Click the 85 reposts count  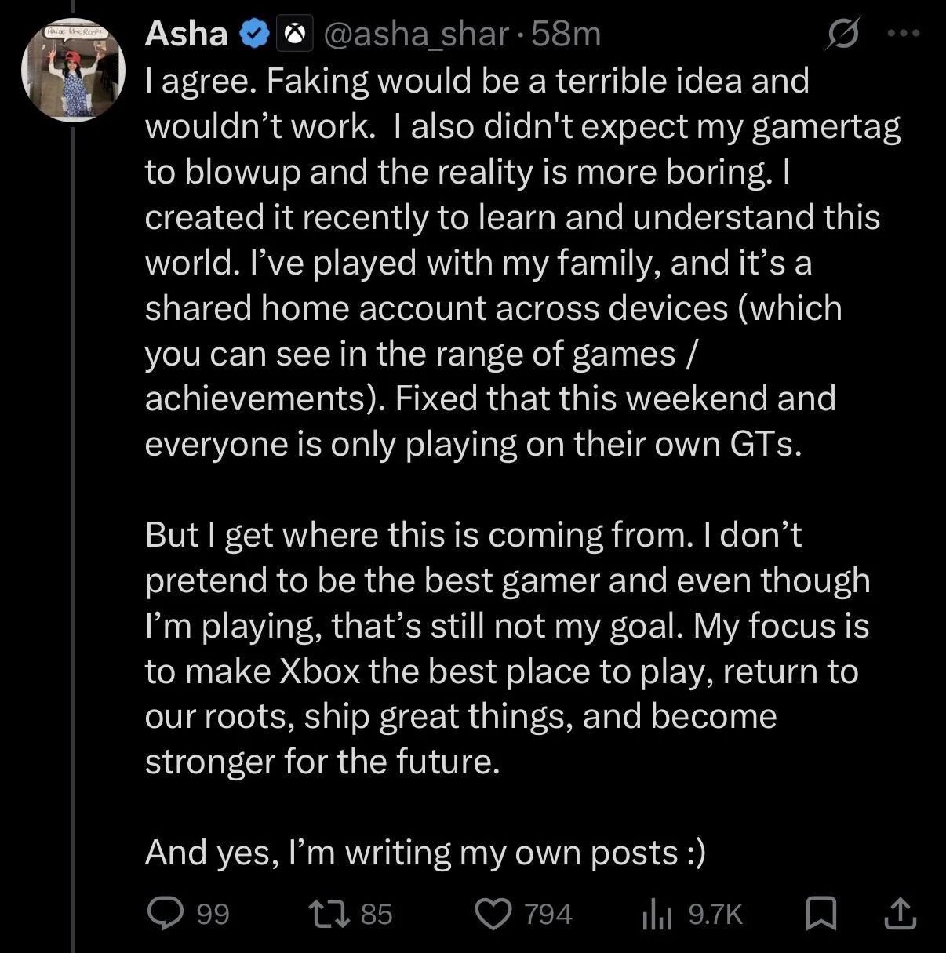(x=377, y=915)
